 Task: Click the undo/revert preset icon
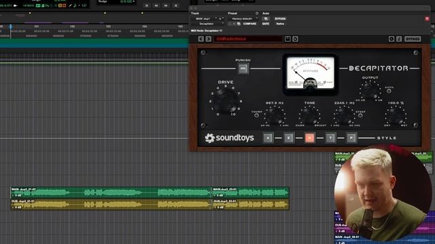pyautogui.click(x=295, y=39)
